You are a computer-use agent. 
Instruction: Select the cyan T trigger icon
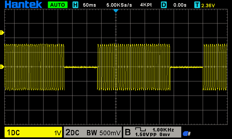(197, 5)
